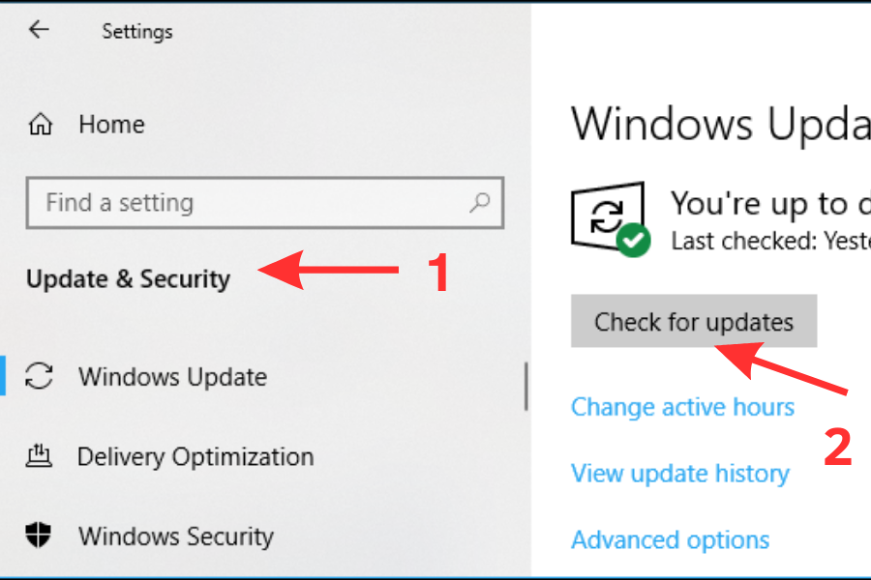This screenshot has height=580, width=871.
Task: Click the magnifier in the search box
Action: 481,203
